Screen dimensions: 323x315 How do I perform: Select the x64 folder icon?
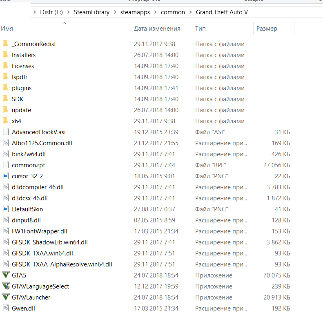(6, 121)
